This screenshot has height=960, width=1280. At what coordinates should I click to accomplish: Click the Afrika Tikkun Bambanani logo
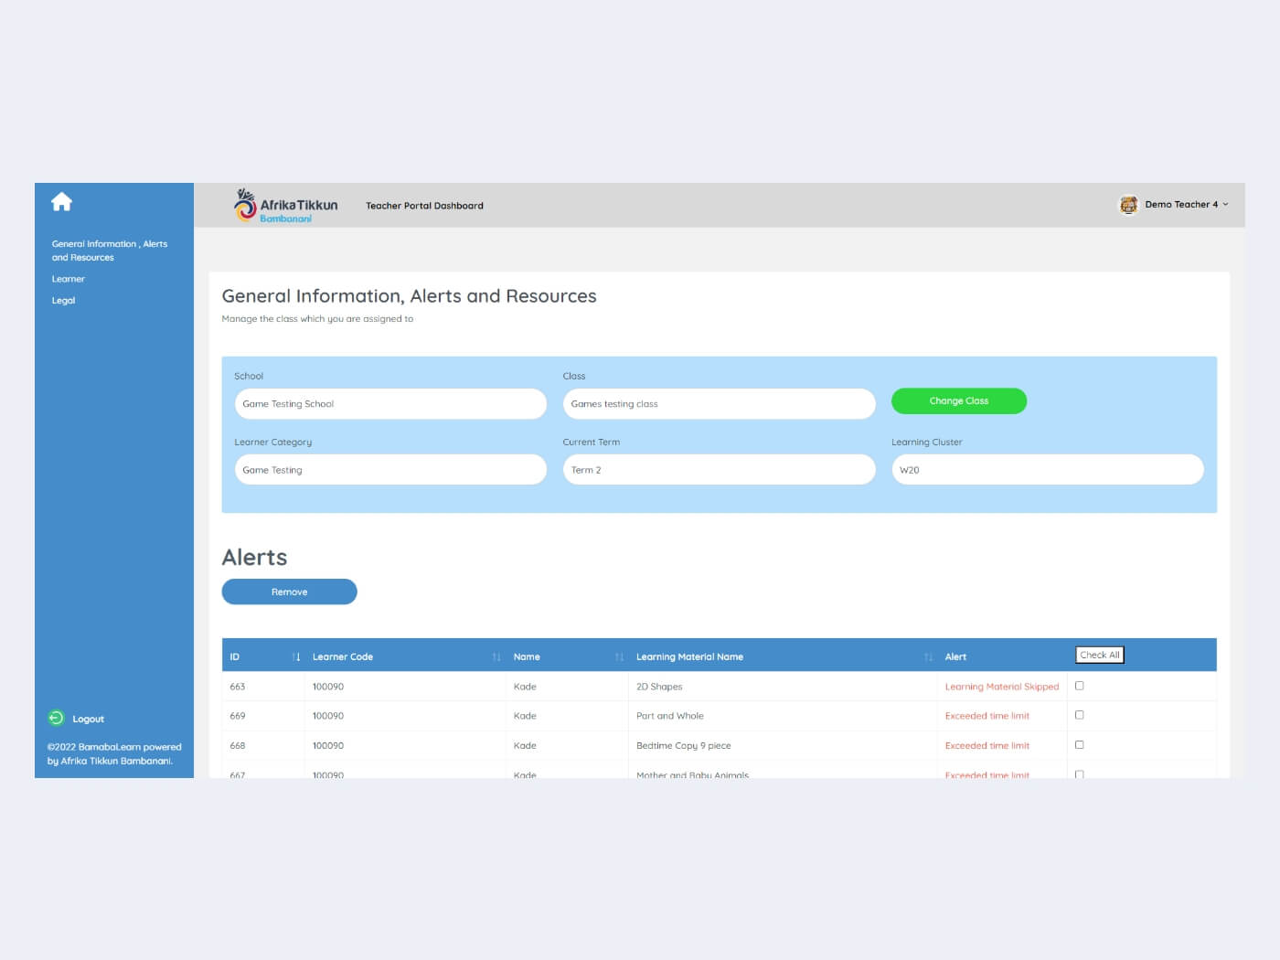pyautogui.click(x=286, y=206)
